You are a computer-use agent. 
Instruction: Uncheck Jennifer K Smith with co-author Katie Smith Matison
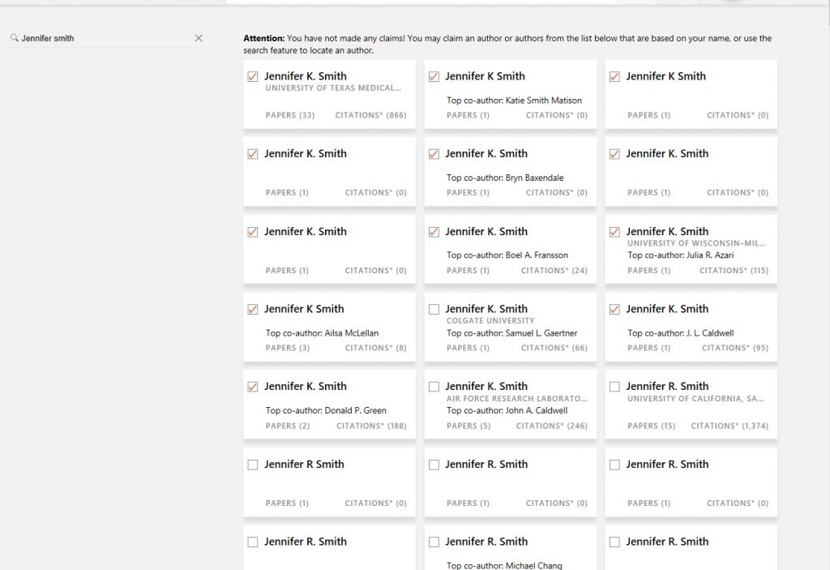434,76
